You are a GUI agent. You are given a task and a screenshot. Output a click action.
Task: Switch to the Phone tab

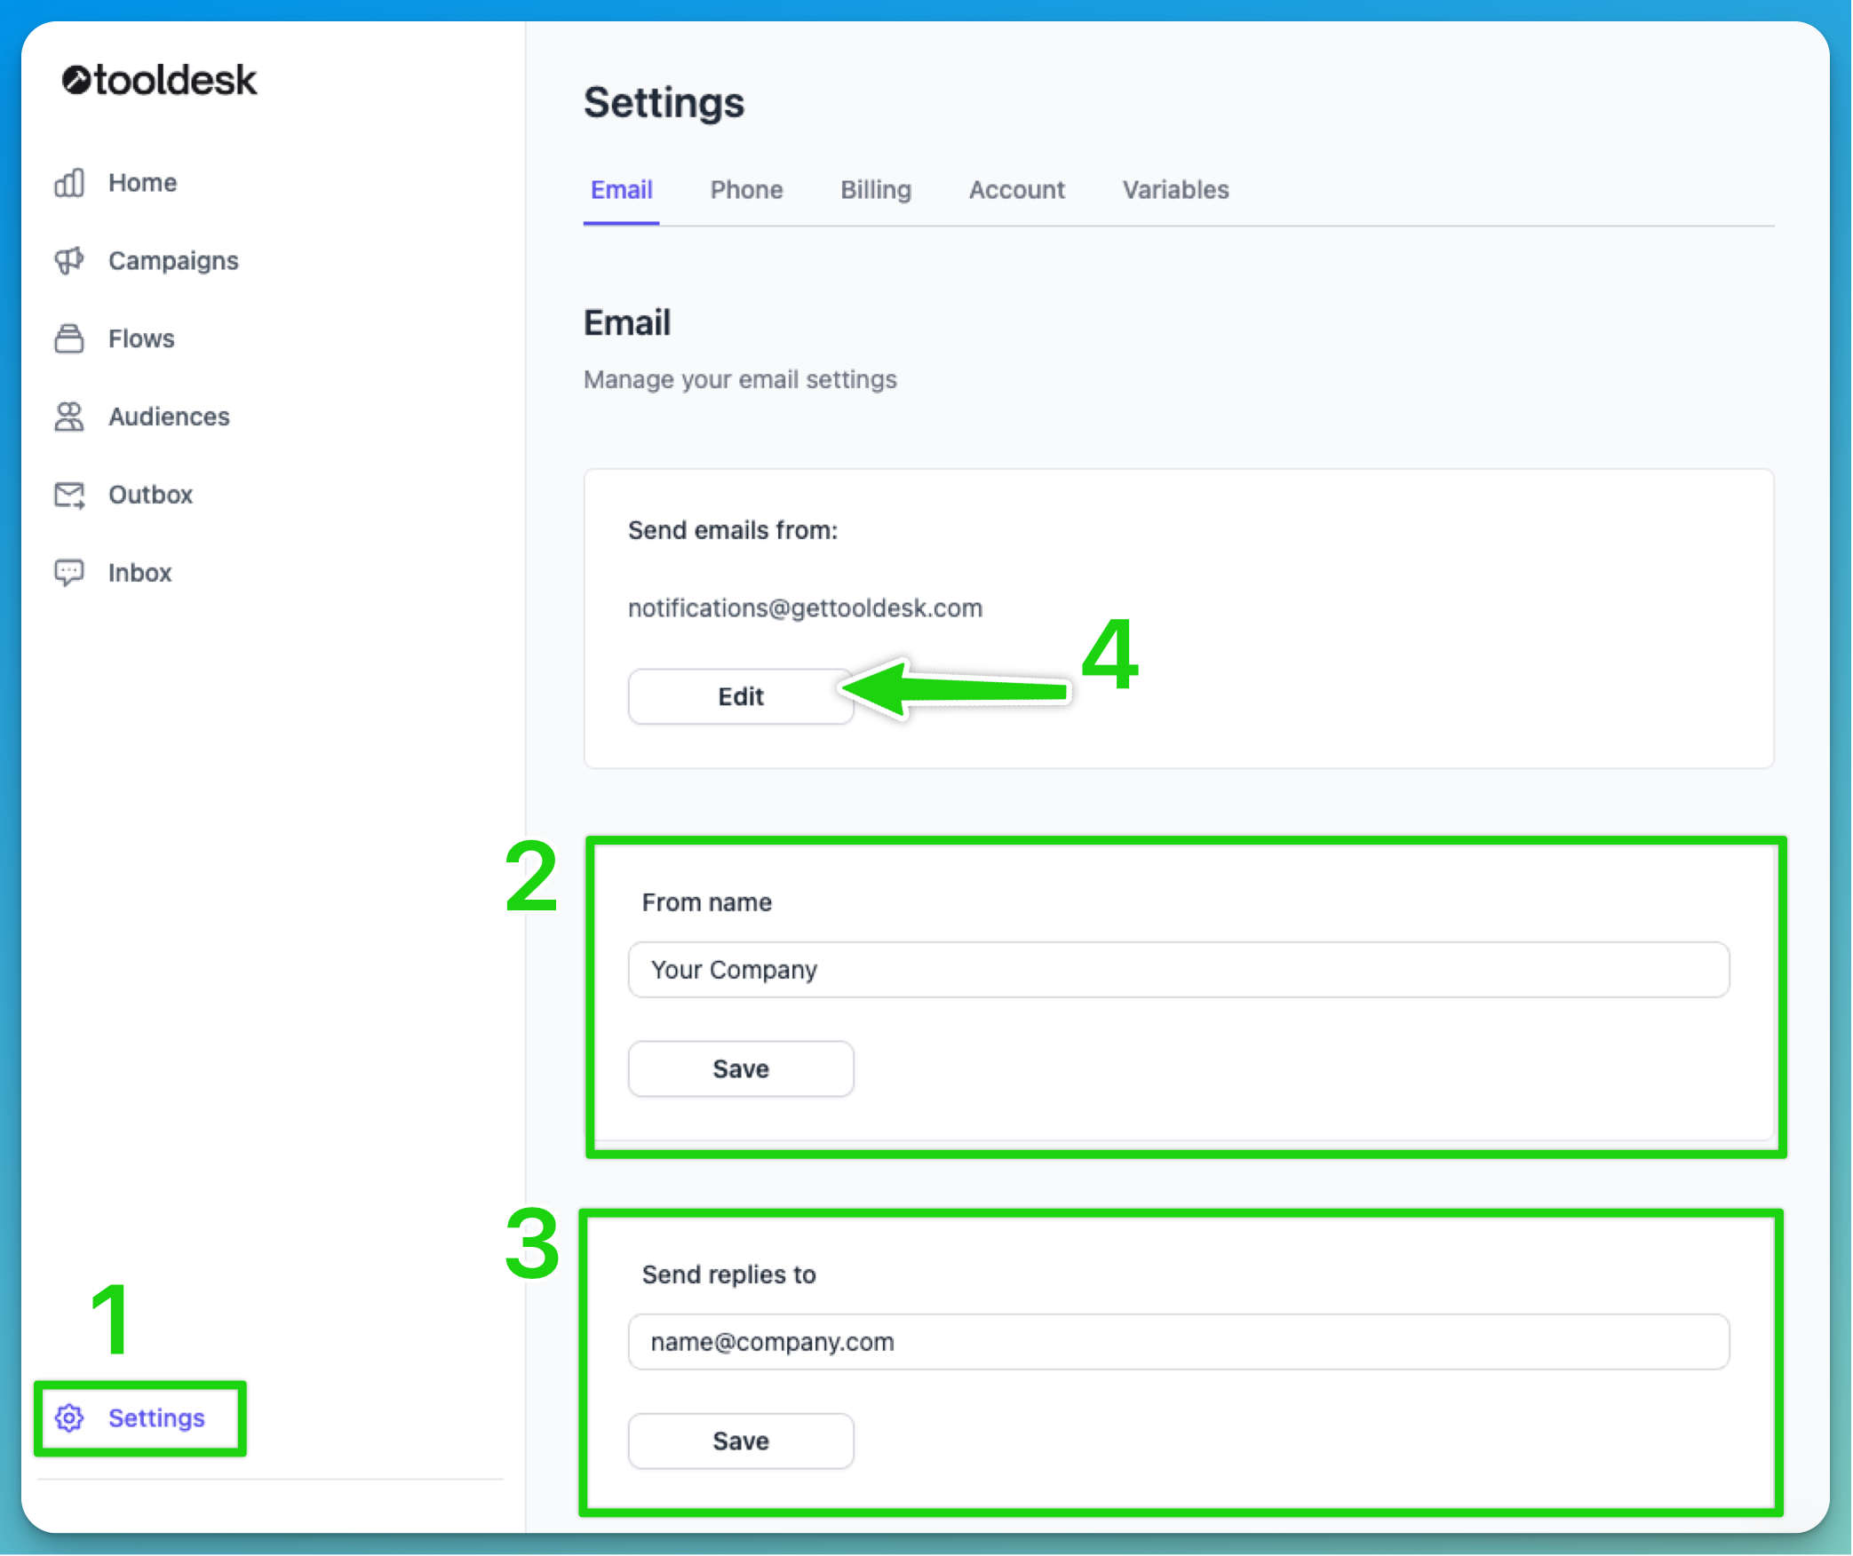coord(746,189)
